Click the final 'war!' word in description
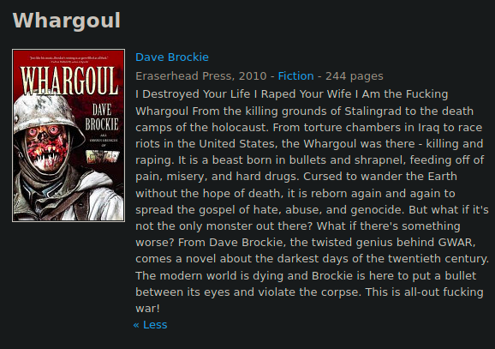Viewport: 495px width, 349px height. [148, 309]
